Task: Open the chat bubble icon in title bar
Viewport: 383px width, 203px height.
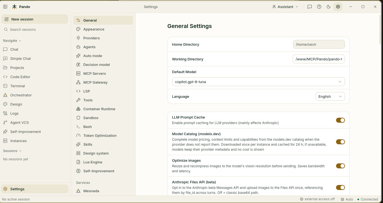Action: [x=310, y=7]
